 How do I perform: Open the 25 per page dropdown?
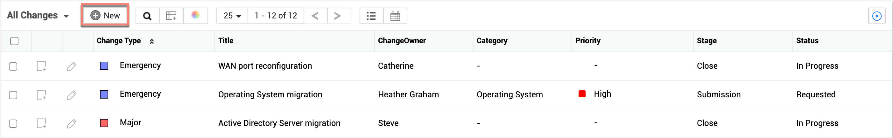(x=232, y=16)
